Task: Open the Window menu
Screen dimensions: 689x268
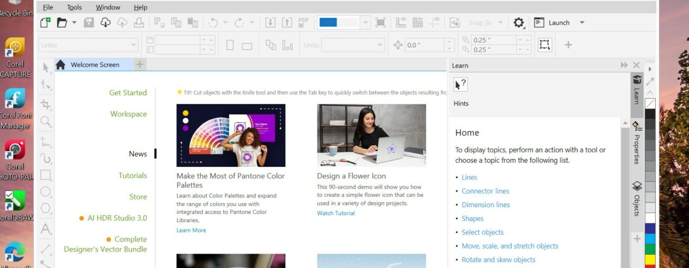Action: coord(108,7)
